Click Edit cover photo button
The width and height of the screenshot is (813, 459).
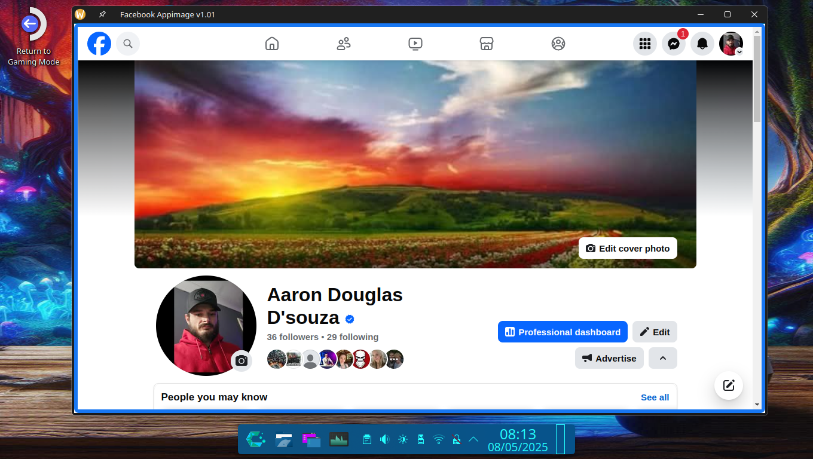point(628,248)
